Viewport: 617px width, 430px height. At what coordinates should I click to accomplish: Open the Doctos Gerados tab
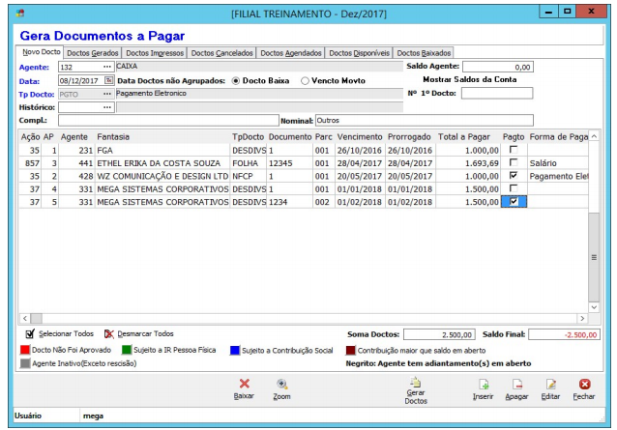[x=93, y=53]
